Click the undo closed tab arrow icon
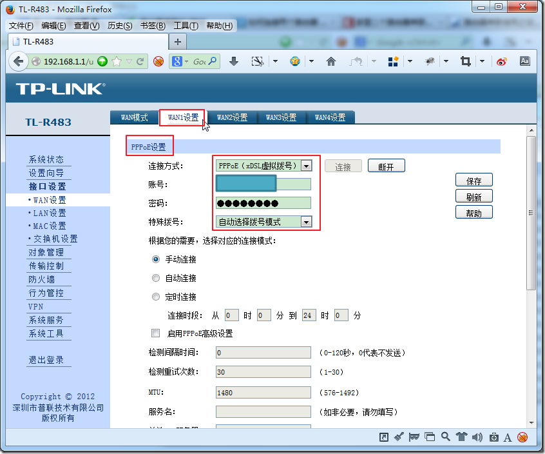 pyautogui.click(x=356, y=61)
